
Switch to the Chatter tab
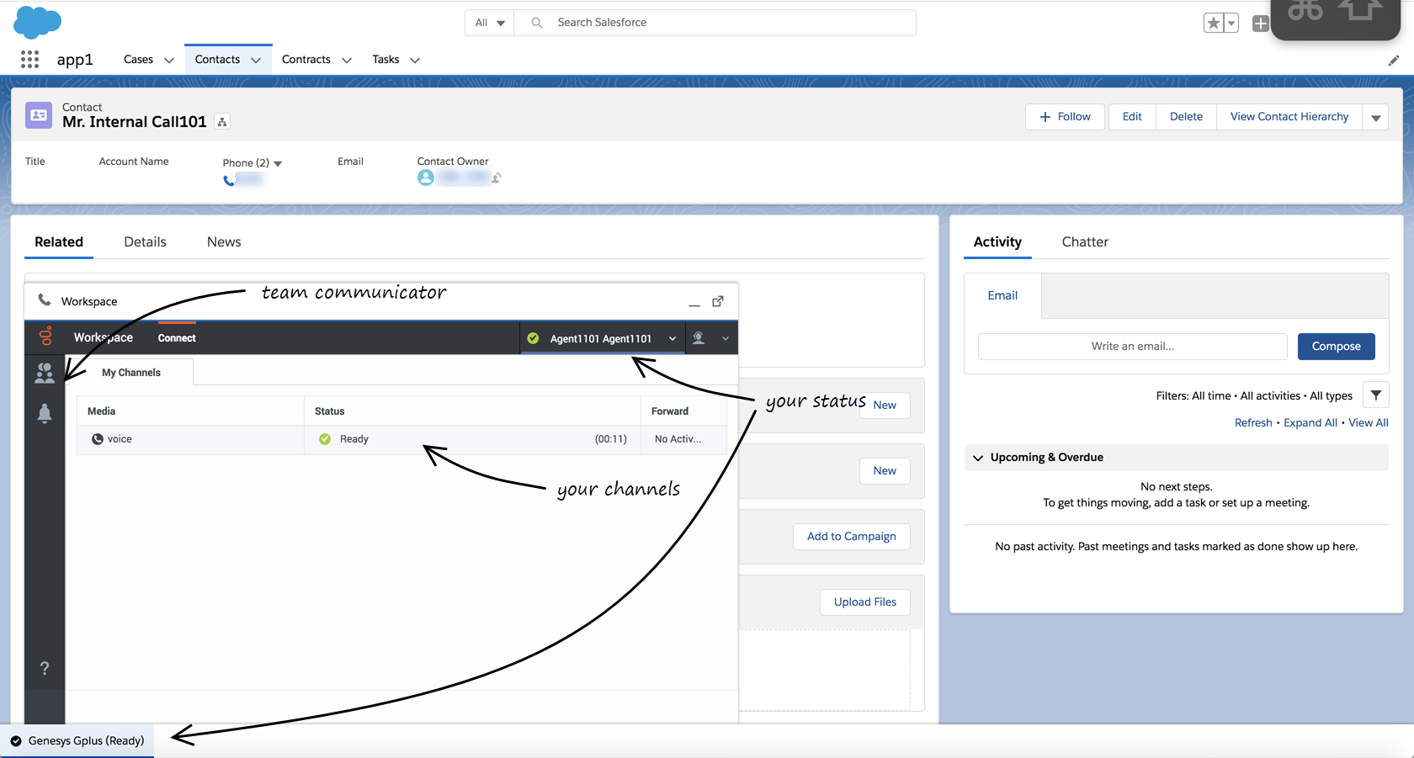pos(1084,242)
